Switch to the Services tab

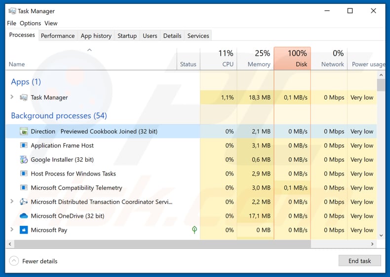[198, 36]
